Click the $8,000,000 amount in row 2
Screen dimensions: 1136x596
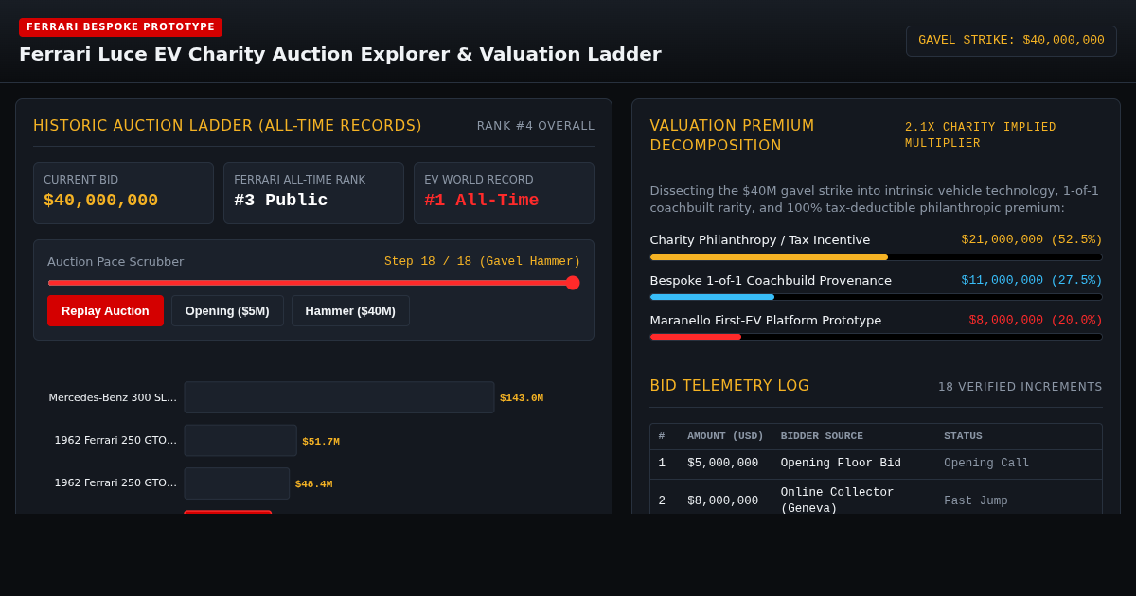722,501
